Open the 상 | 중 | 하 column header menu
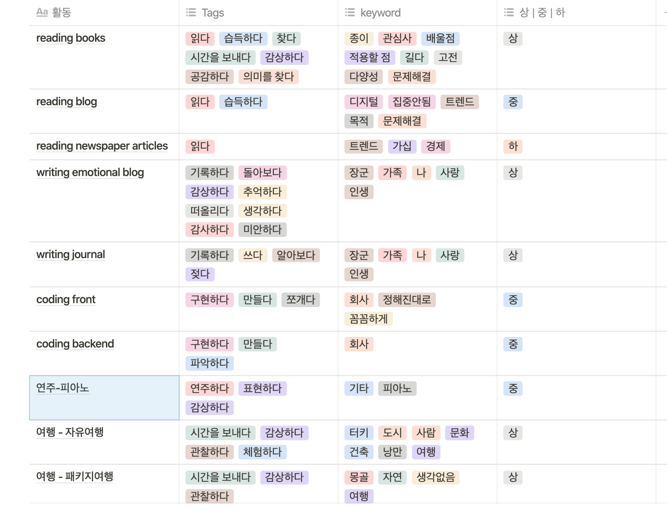Viewport: 667px width, 511px height. pyautogui.click(x=576, y=12)
